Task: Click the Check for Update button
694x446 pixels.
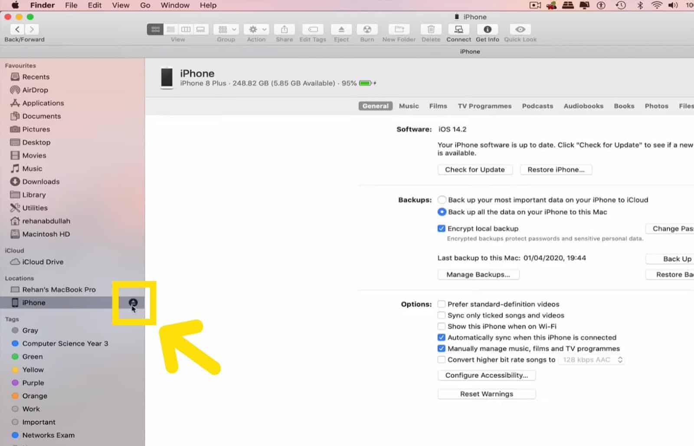Action: tap(475, 169)
